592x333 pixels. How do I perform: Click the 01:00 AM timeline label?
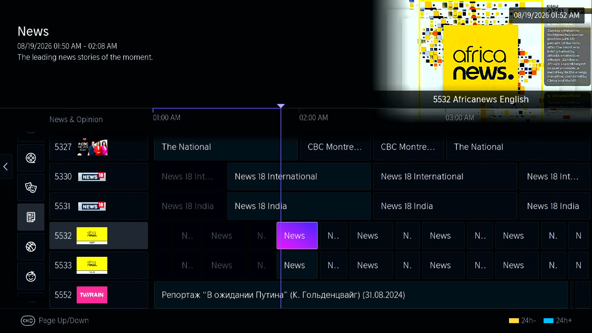(x=166, y=118)
